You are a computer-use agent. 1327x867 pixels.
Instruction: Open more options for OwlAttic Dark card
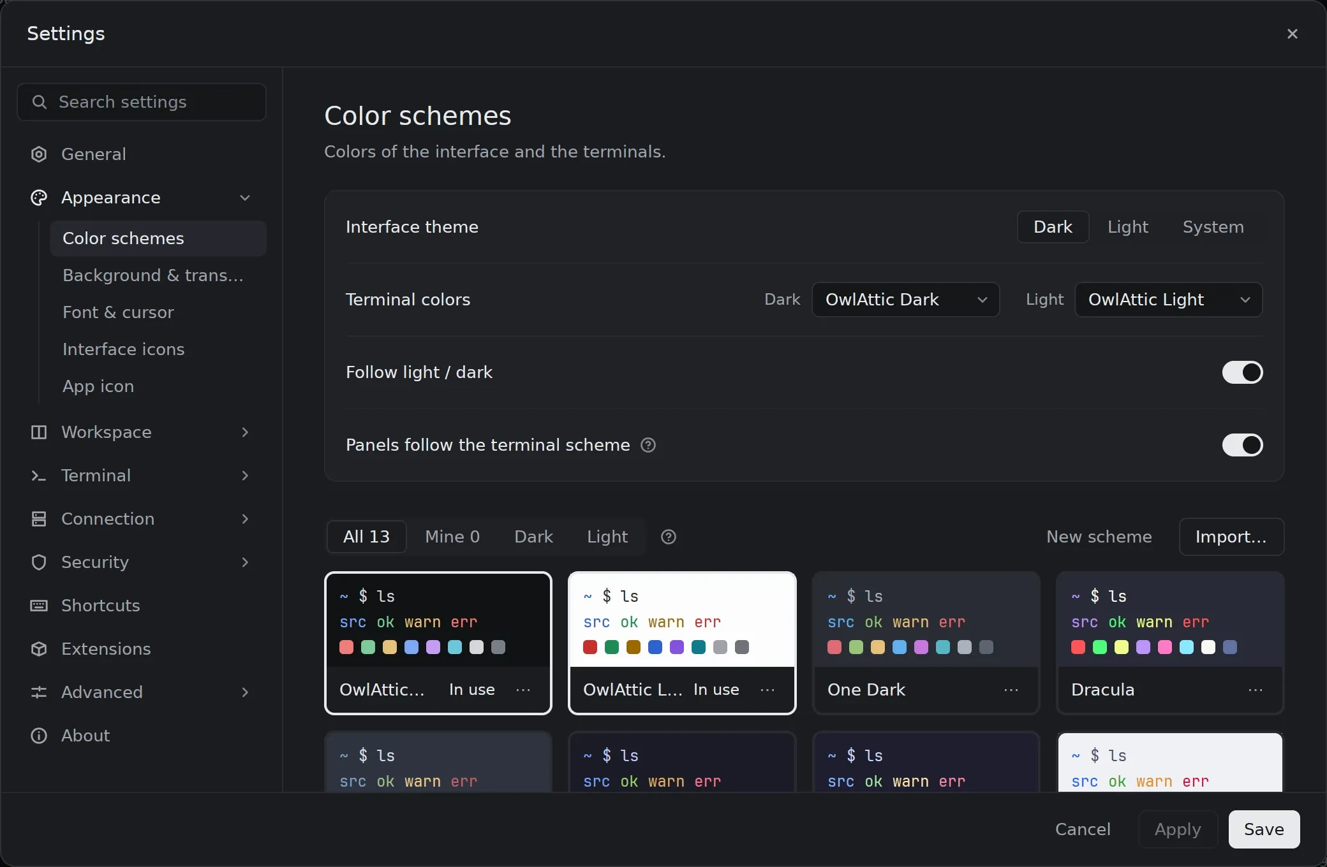[x=523, y=690]
